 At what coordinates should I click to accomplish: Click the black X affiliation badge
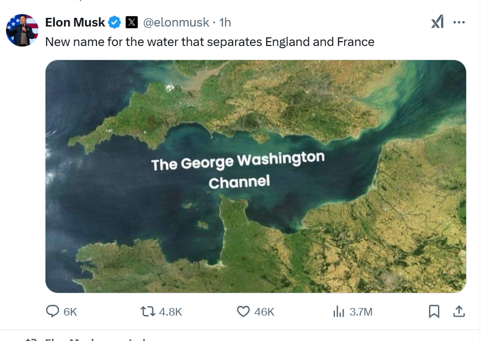click(x=132, y=23)
